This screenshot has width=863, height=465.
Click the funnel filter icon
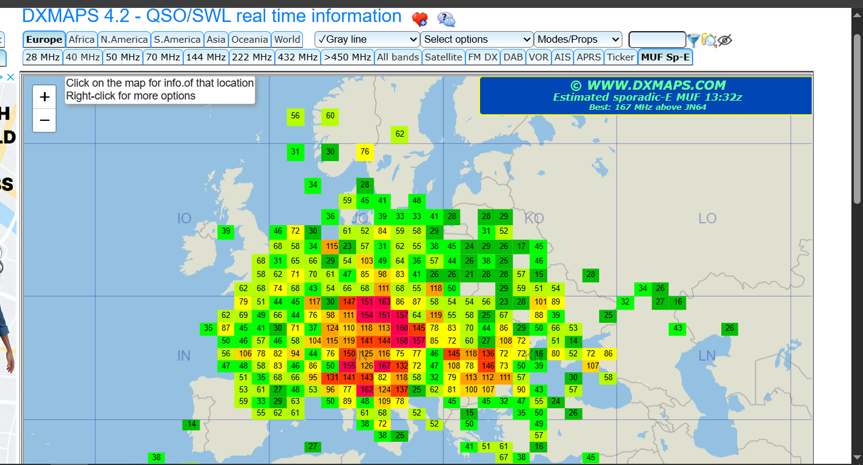pyautogui.click(x=693, y=40)
